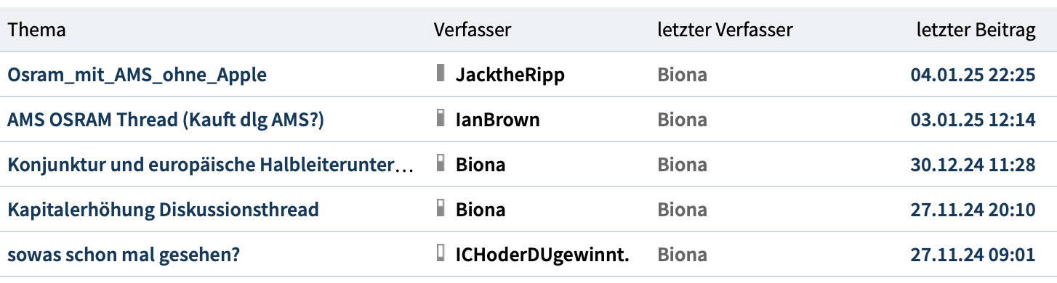The image size is (1057, 283).
Task: View JacktheRipp author profile
Action: click(x=510, y=75)
